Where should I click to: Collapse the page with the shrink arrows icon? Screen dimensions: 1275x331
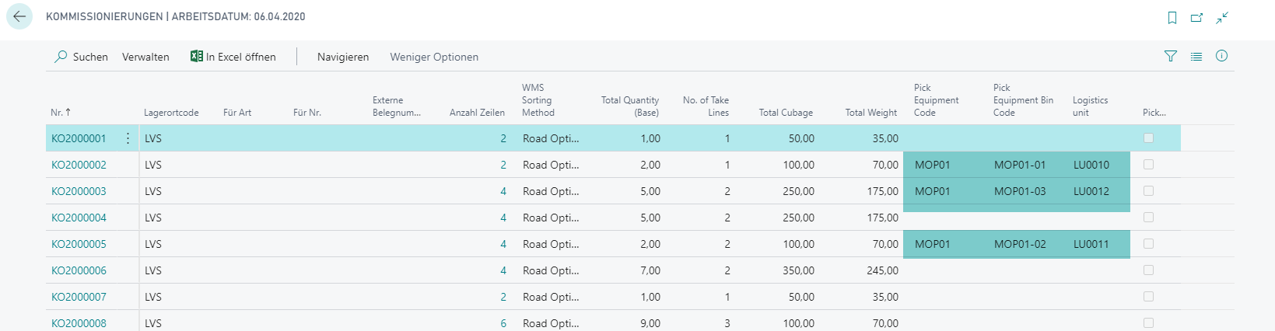1222,18
